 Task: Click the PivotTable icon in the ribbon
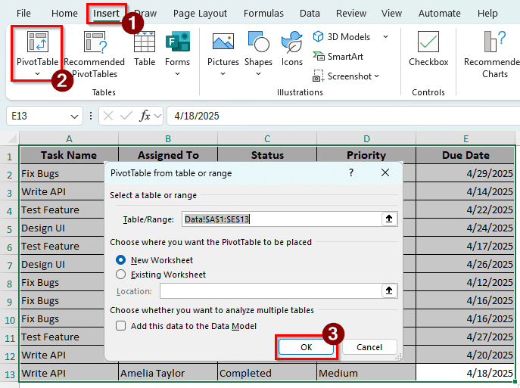point(36,44)
